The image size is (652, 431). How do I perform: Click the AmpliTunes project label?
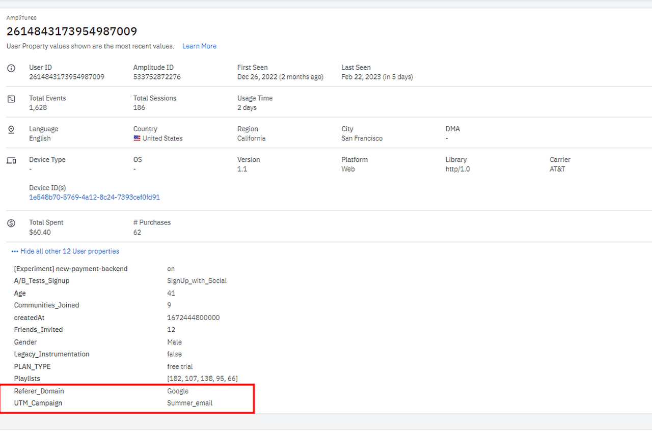pos(21,18)
